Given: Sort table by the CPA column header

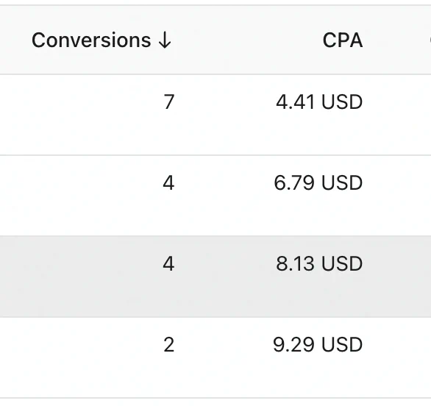Looking at the screenshot, I should click(x=343, y=40).
